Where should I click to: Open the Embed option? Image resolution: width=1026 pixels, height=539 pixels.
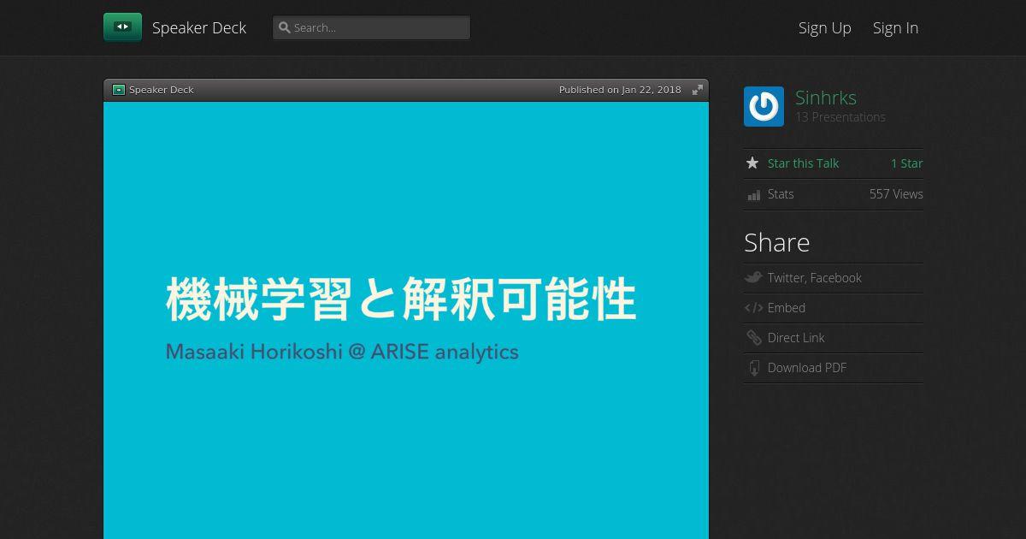click(787, 308)
